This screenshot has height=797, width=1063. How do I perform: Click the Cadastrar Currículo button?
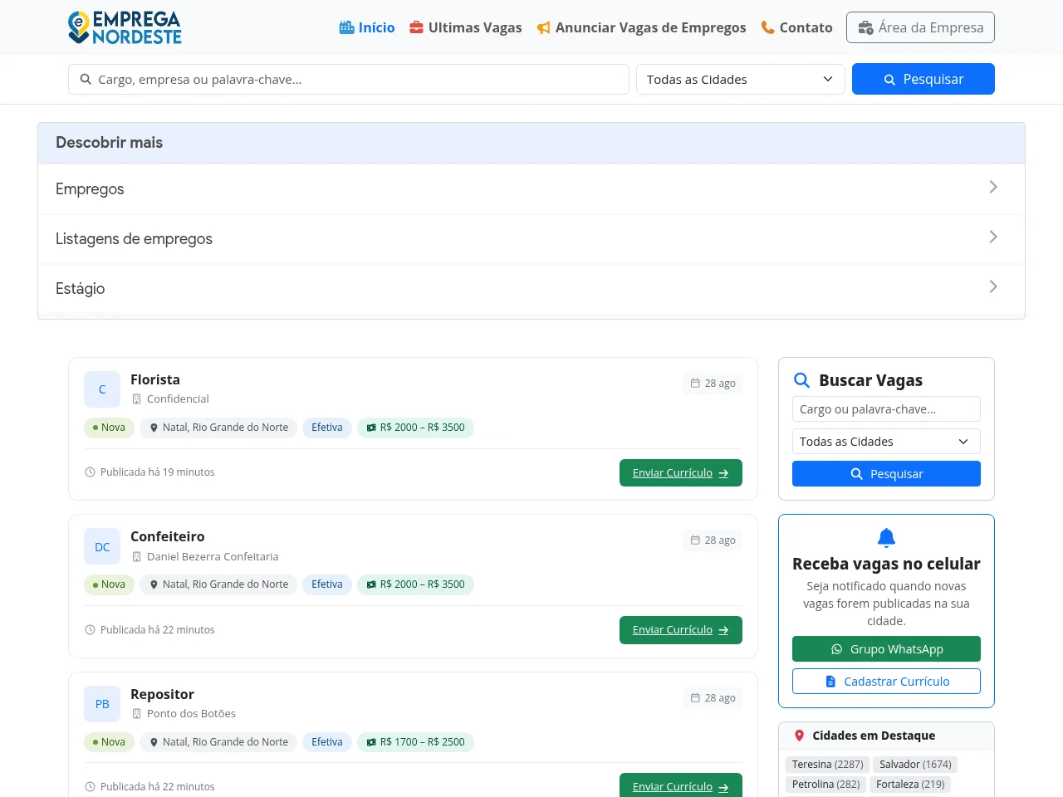(886, 682)
